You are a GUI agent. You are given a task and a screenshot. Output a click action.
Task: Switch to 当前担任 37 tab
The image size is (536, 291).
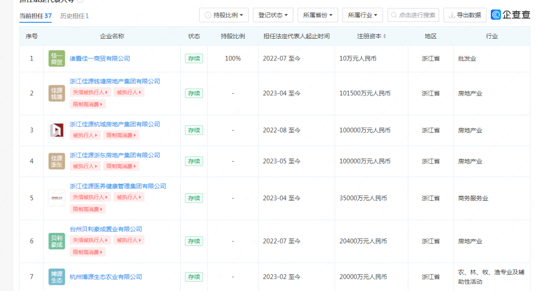click(36, 16)
